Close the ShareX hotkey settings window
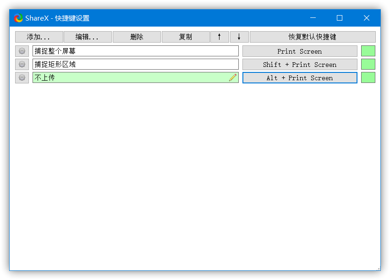This screenshot has width=390, height=280. click(366, 18)
